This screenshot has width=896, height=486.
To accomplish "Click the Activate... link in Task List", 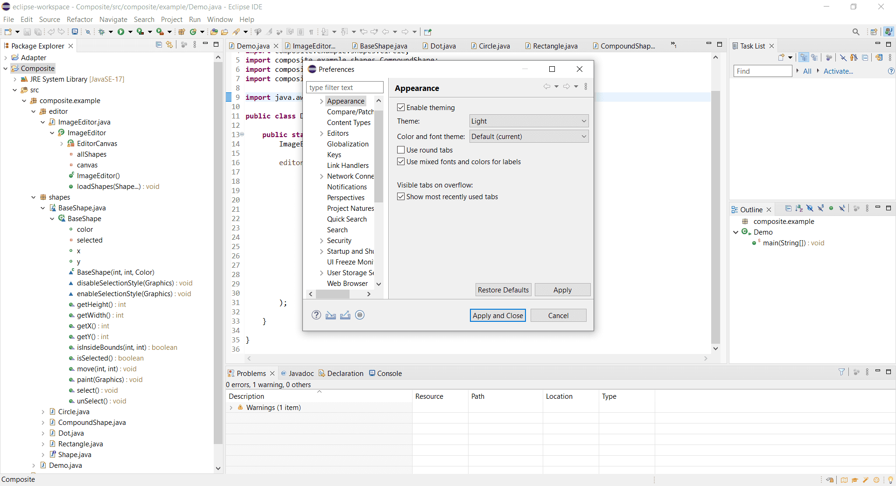I will pos(838,71).
